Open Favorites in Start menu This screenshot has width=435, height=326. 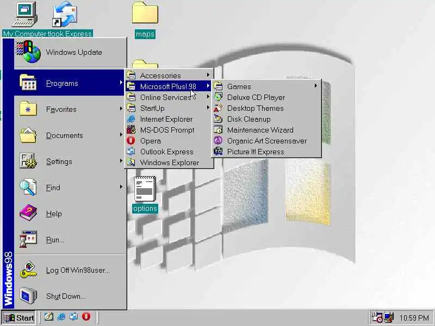[x=70, y=109]
